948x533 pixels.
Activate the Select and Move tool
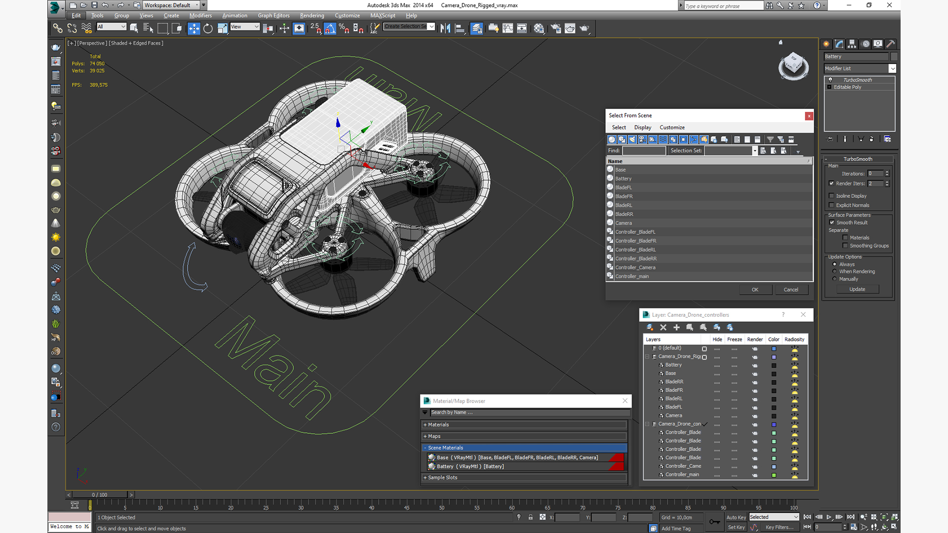194,28
